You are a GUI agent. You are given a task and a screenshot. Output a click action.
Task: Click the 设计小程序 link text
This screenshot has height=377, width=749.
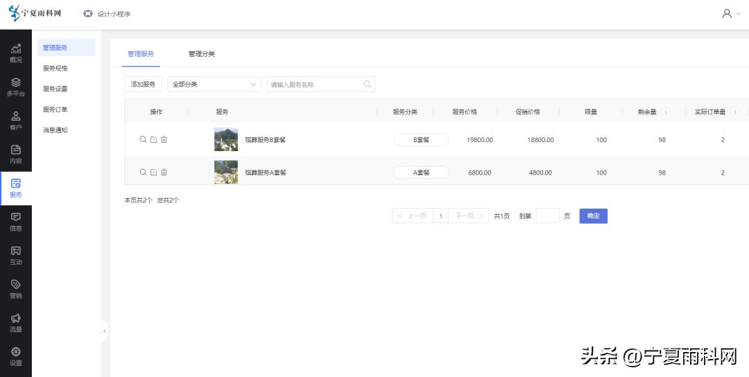114,14
